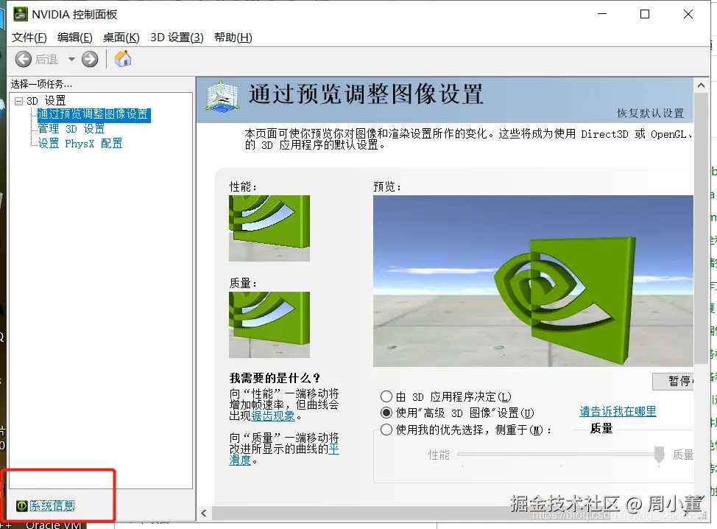This screenshot has width=717, height=529.
Task: Open 请告诉我在哪里 link
Action: pos(618,411)
